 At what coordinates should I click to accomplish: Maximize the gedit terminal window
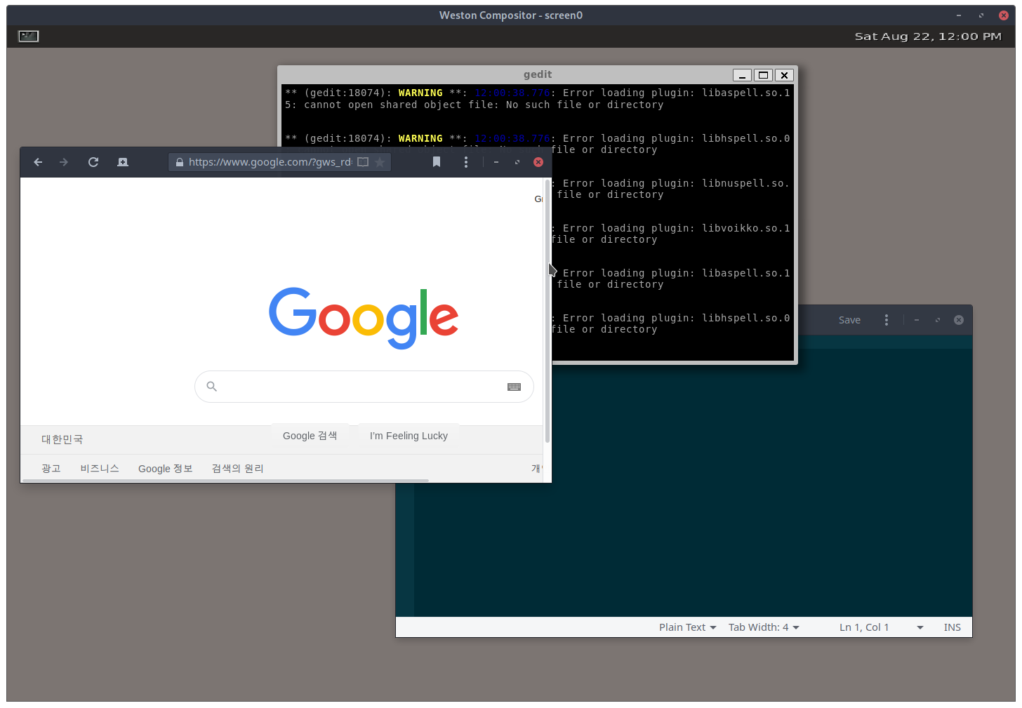(763, 75)
